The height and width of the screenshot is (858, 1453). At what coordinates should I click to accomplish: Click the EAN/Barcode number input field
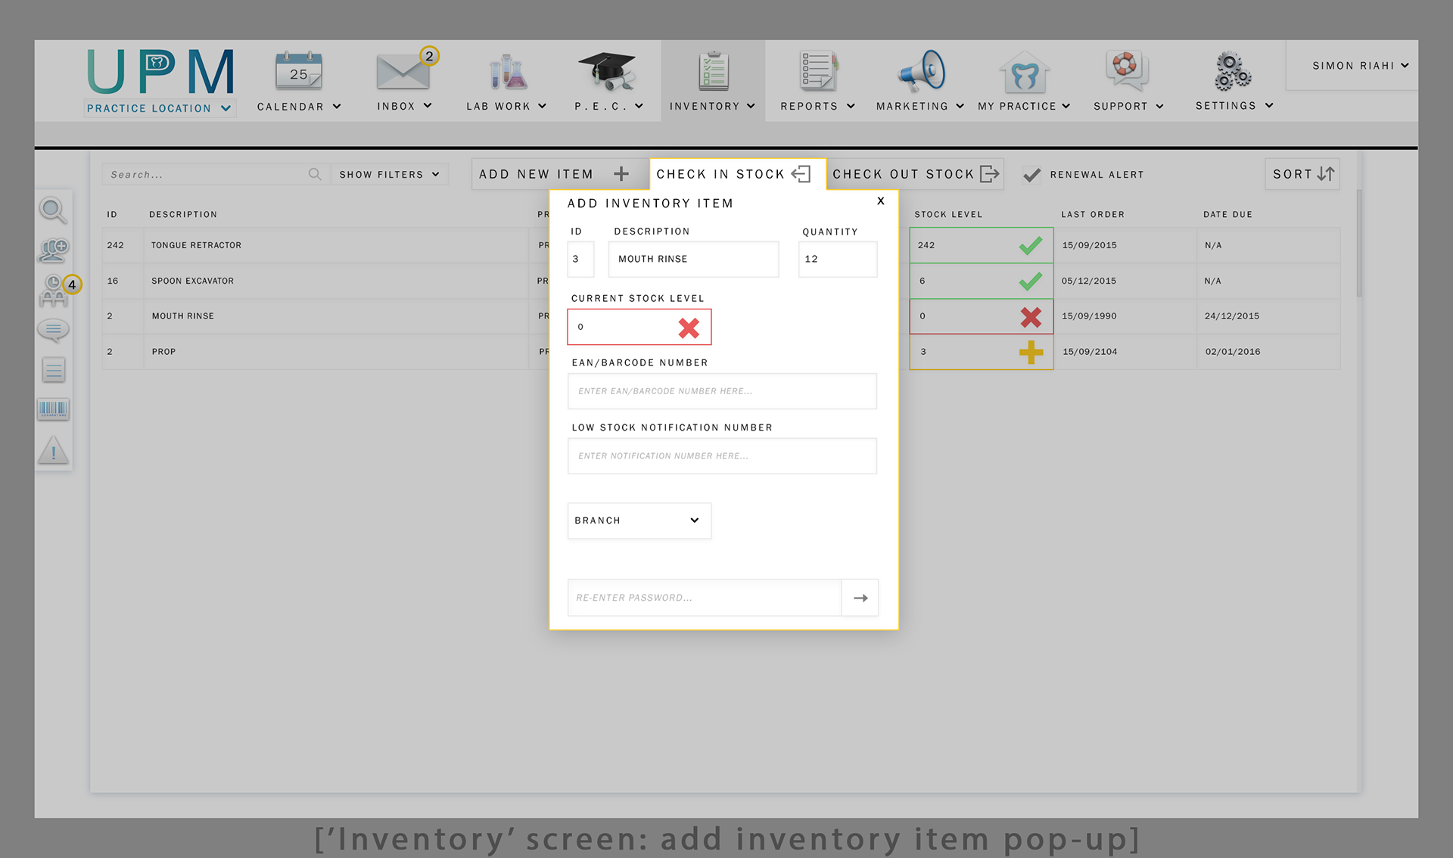coord(721,391)
